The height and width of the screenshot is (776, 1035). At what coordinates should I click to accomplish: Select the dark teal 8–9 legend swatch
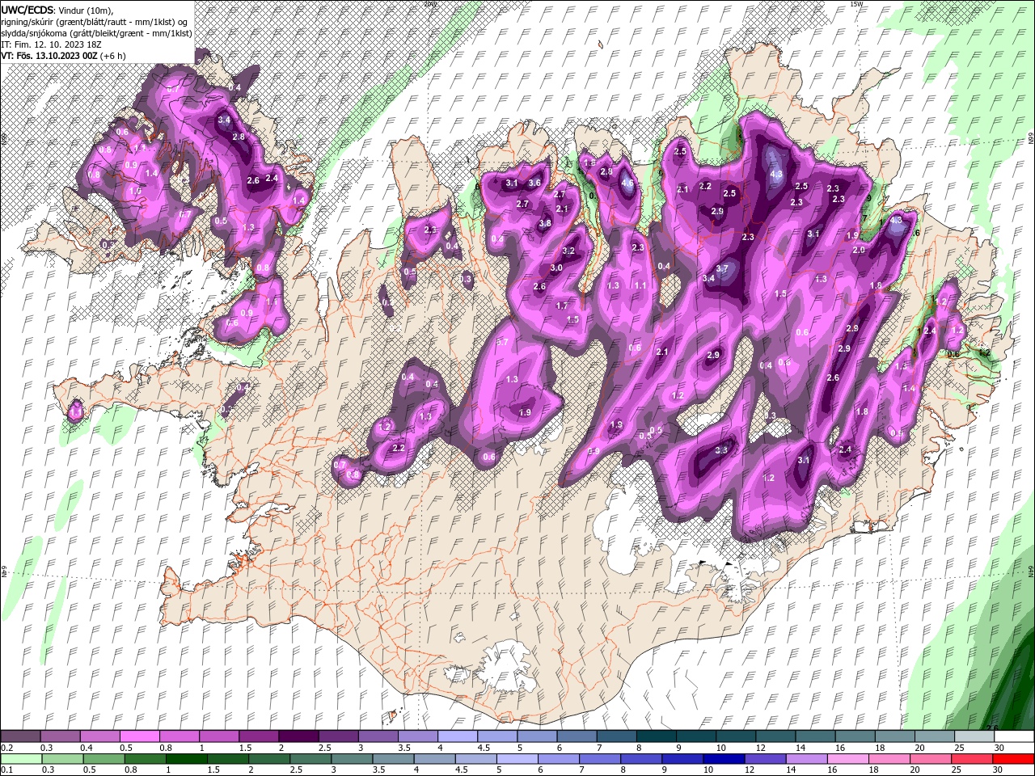pos(657,736)
